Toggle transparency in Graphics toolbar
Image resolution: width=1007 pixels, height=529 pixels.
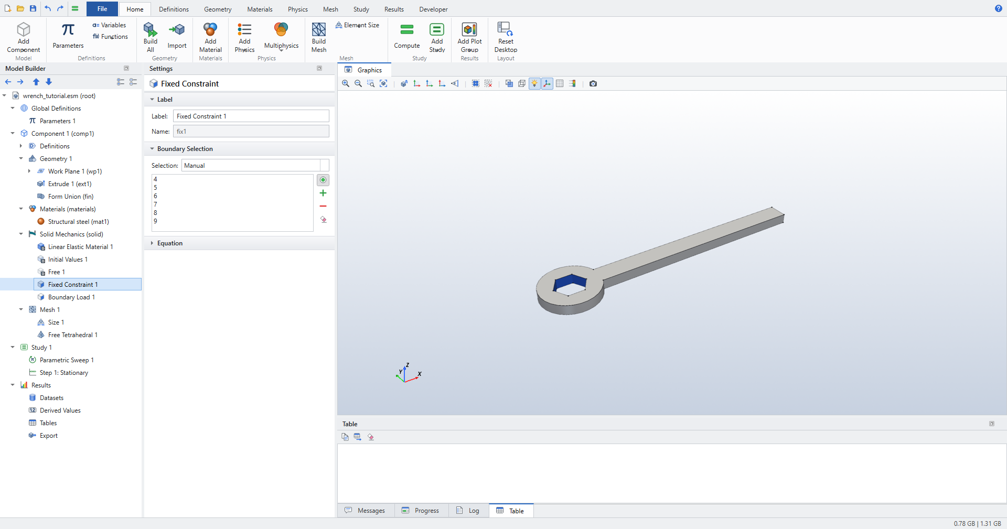pyautogui.click(x=509, y=84)
